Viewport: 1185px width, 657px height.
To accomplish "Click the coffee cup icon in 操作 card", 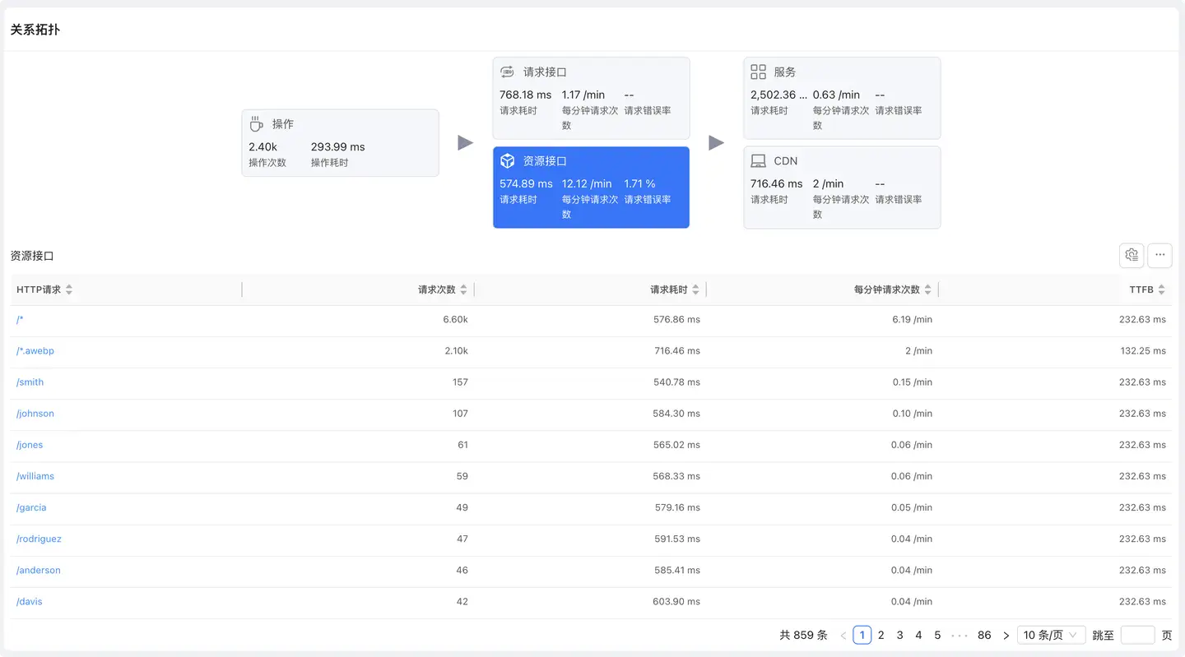I will click(257, 124).
